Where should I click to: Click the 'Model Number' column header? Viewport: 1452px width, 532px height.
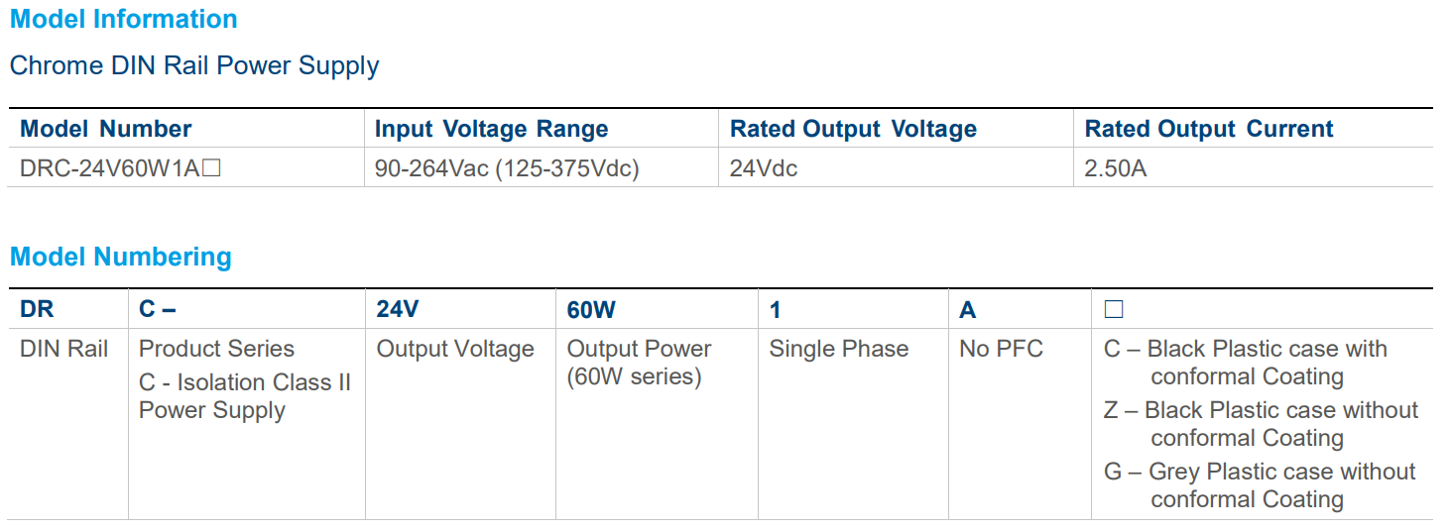point(106,129)
